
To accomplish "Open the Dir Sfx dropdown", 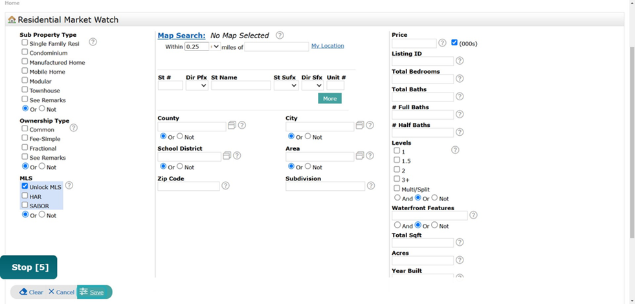I will pyautogui.click(x=313, y=85).
